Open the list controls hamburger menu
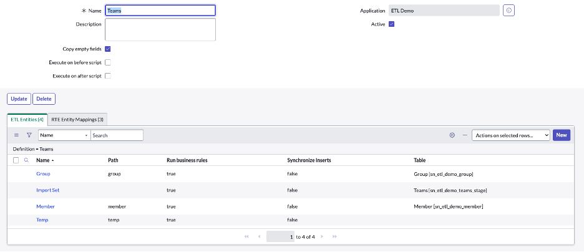The width and height of the screenshot is (584, 252). pyautogui.click(x=16, y=135)
